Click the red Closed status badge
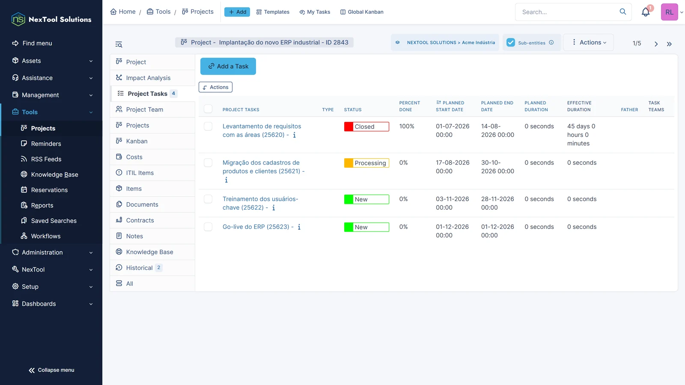Screen dimensions: 685x385 366,127
